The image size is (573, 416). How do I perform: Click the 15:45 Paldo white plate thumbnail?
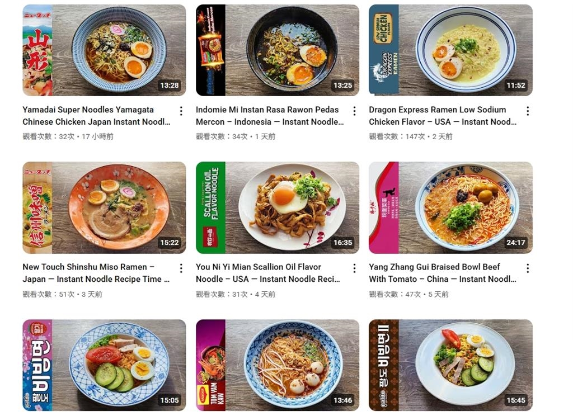coord(450,365)
